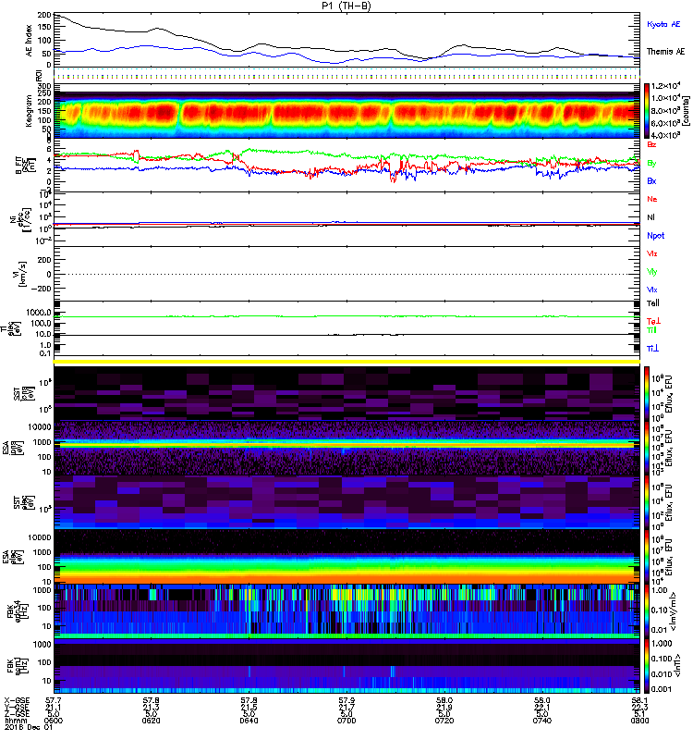The image size is (693, 740).
Task: Click the green Ti parallel legend label
Action: click(x=651, y=330)
